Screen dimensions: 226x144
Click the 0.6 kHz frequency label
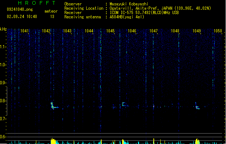(x=3, y=137)
